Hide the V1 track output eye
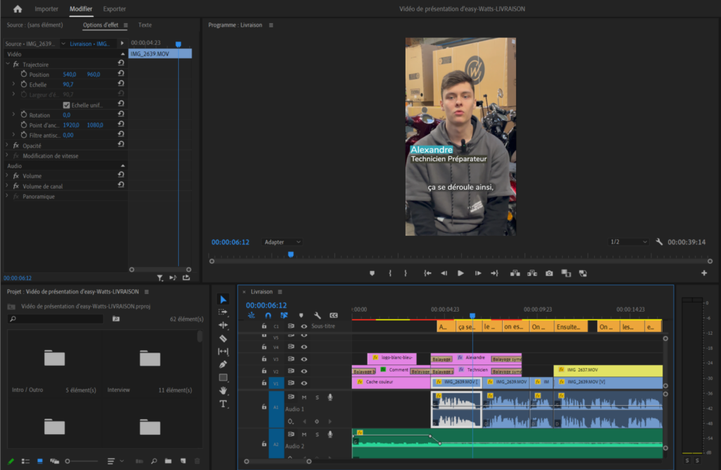Screen dimensions: 721x470 coord(304,383)
